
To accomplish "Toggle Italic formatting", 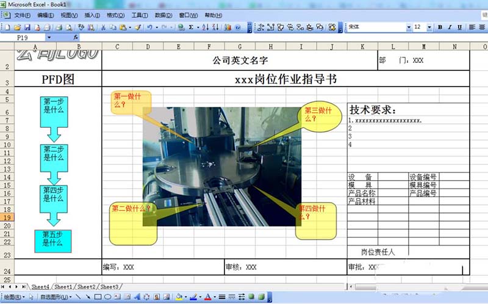I will (x=451, y=27).
